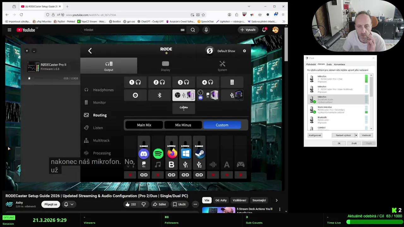Click the Spotify channel icon

(158, 154)
